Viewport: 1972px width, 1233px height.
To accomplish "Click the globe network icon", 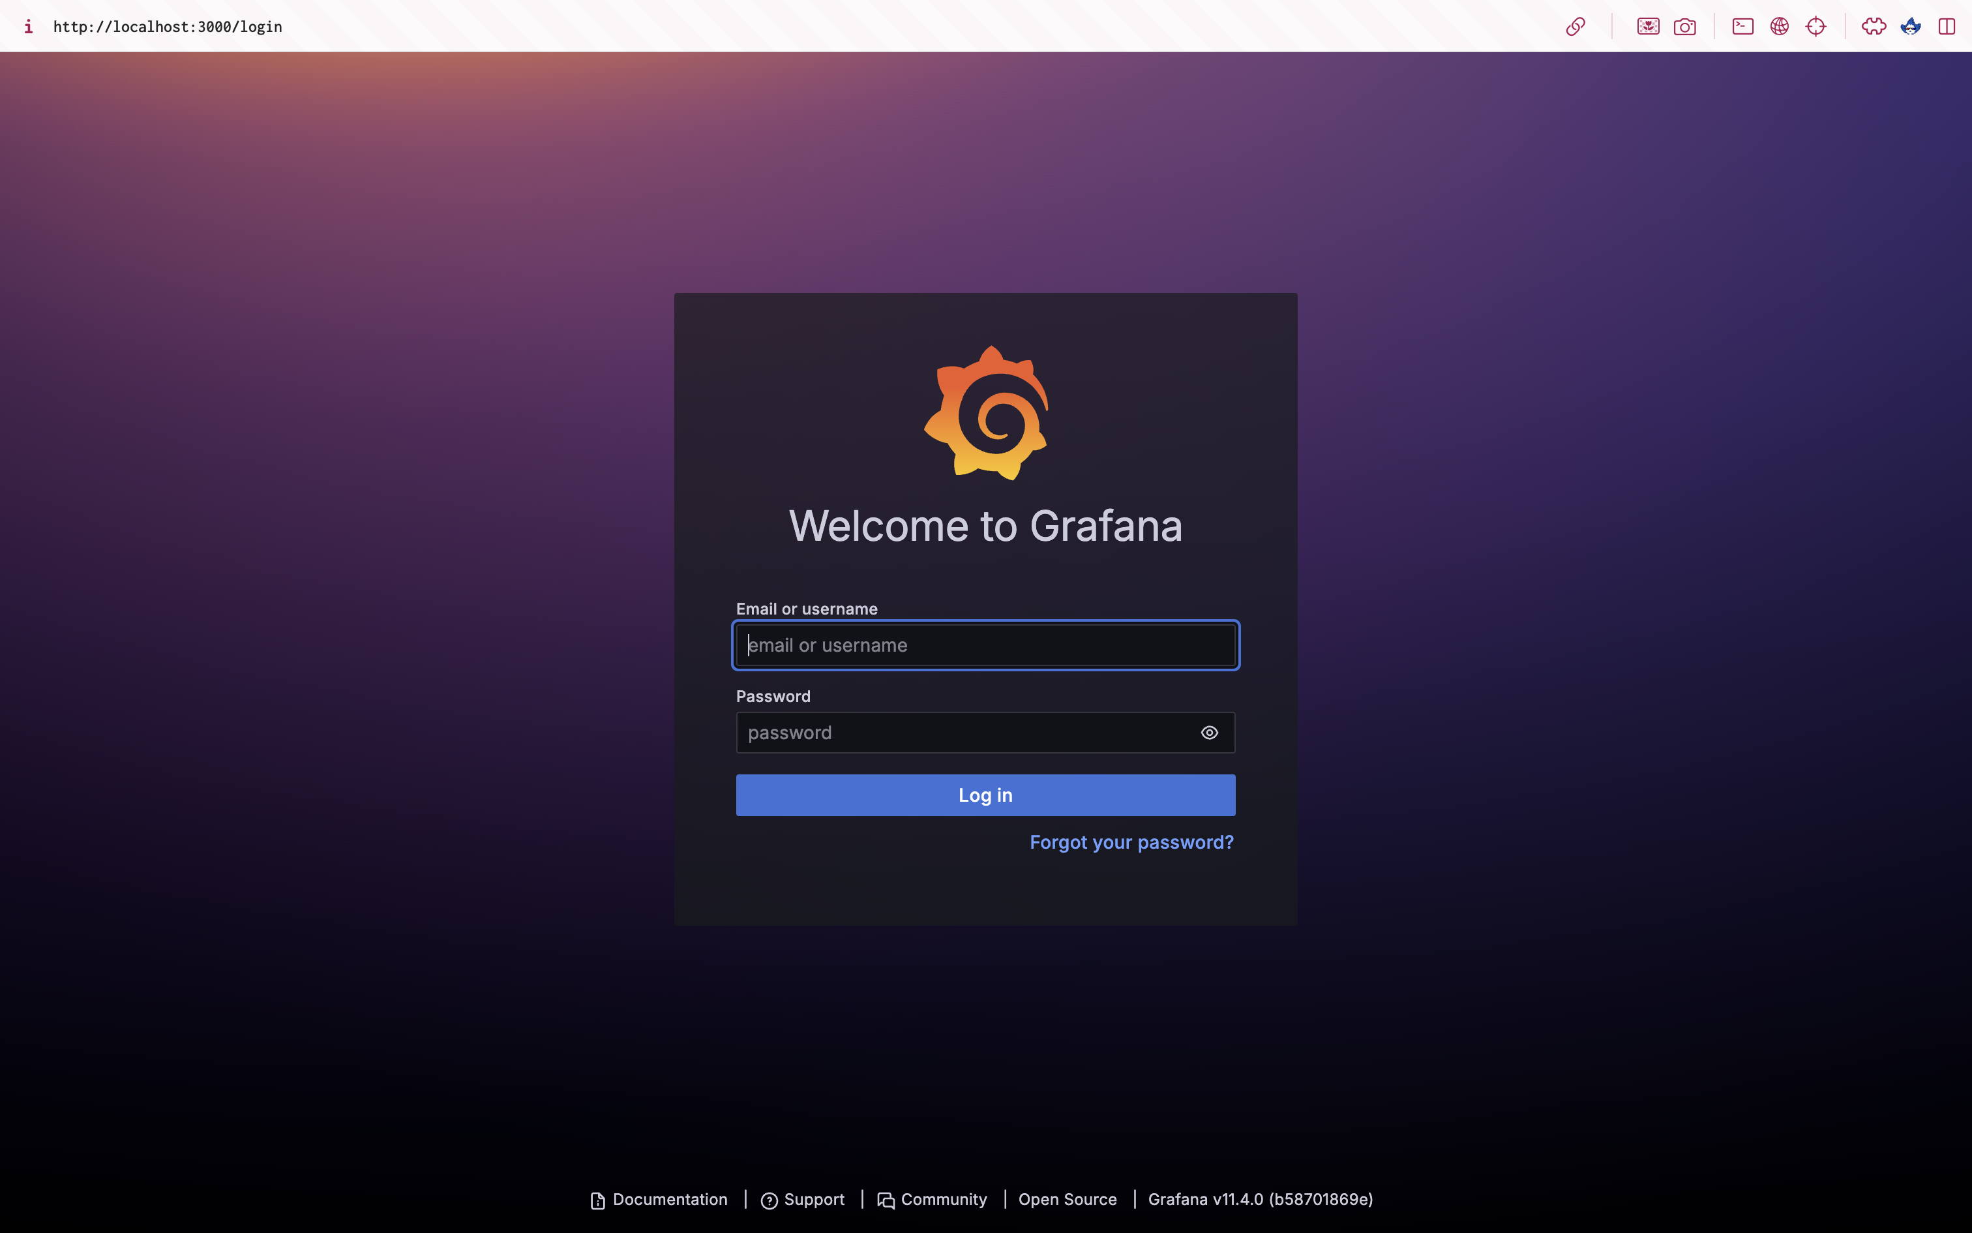I will [x=1779, y=26].
